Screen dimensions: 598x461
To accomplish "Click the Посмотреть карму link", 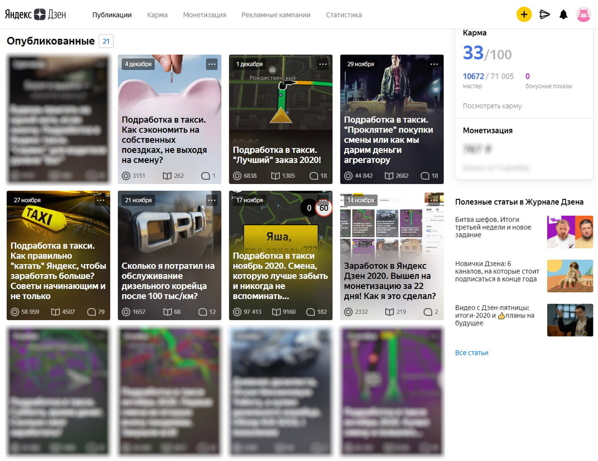I will [x=492, y=106].
